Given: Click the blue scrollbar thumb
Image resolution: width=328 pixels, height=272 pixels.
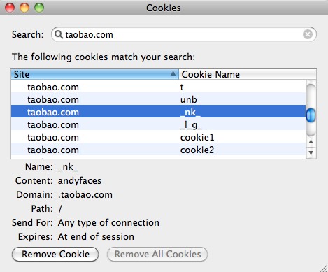Looking at the screenshot, I should pyautogui.click(x=311, y=115).
